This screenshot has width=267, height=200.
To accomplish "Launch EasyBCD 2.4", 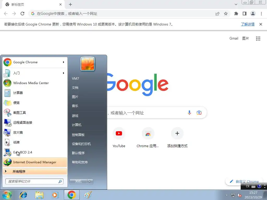I will (x=35, y=152).
